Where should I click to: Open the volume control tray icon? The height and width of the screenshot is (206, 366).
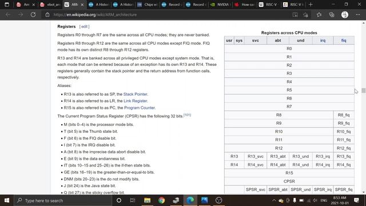[x=315, y=200]
